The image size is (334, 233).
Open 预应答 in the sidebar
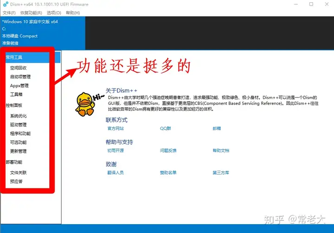coord(16,181)
